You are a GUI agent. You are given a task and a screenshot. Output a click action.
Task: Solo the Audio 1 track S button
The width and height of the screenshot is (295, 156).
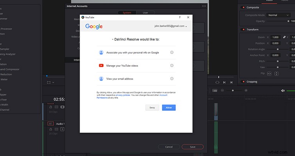[62, 129]
